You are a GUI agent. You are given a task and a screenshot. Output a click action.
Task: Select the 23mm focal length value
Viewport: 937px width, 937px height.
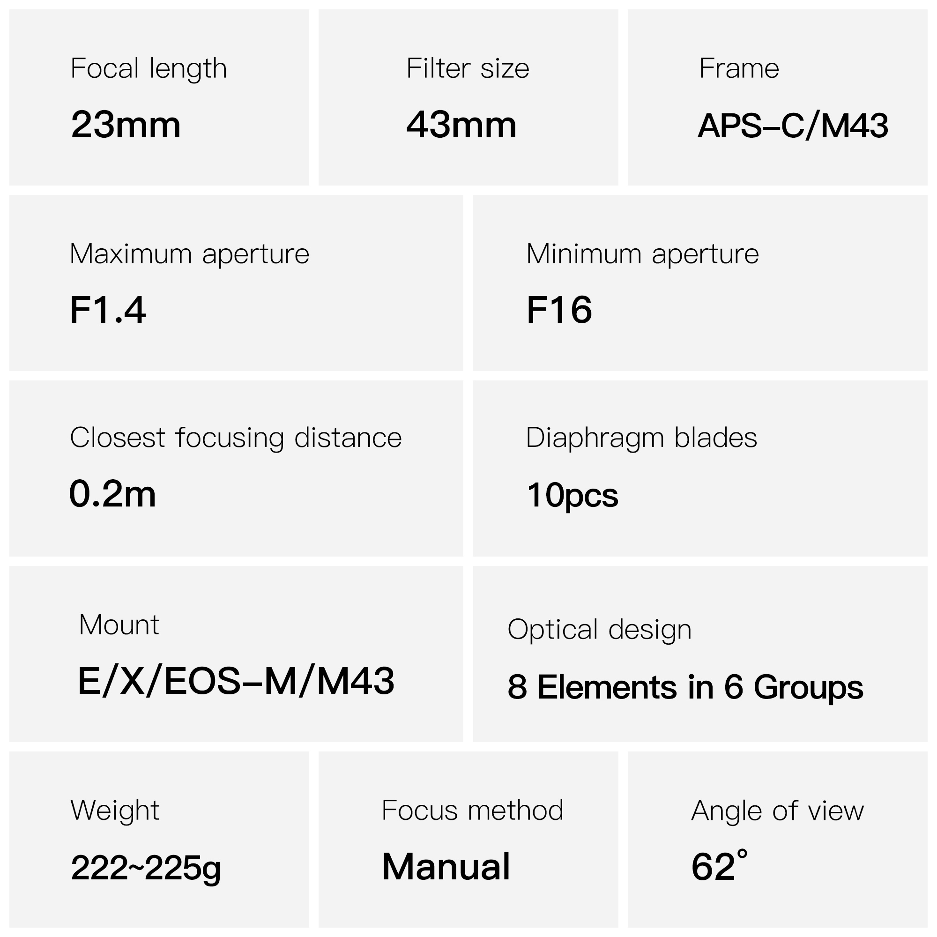coord(126,125)
